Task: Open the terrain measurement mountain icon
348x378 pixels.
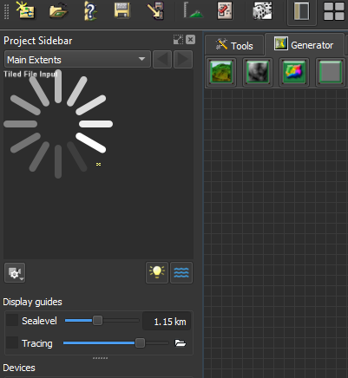Action: coord(193,10)
